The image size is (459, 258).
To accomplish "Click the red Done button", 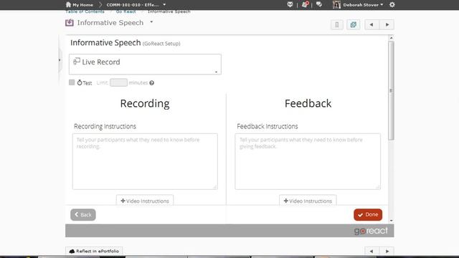I will click(x=368, y=215).
